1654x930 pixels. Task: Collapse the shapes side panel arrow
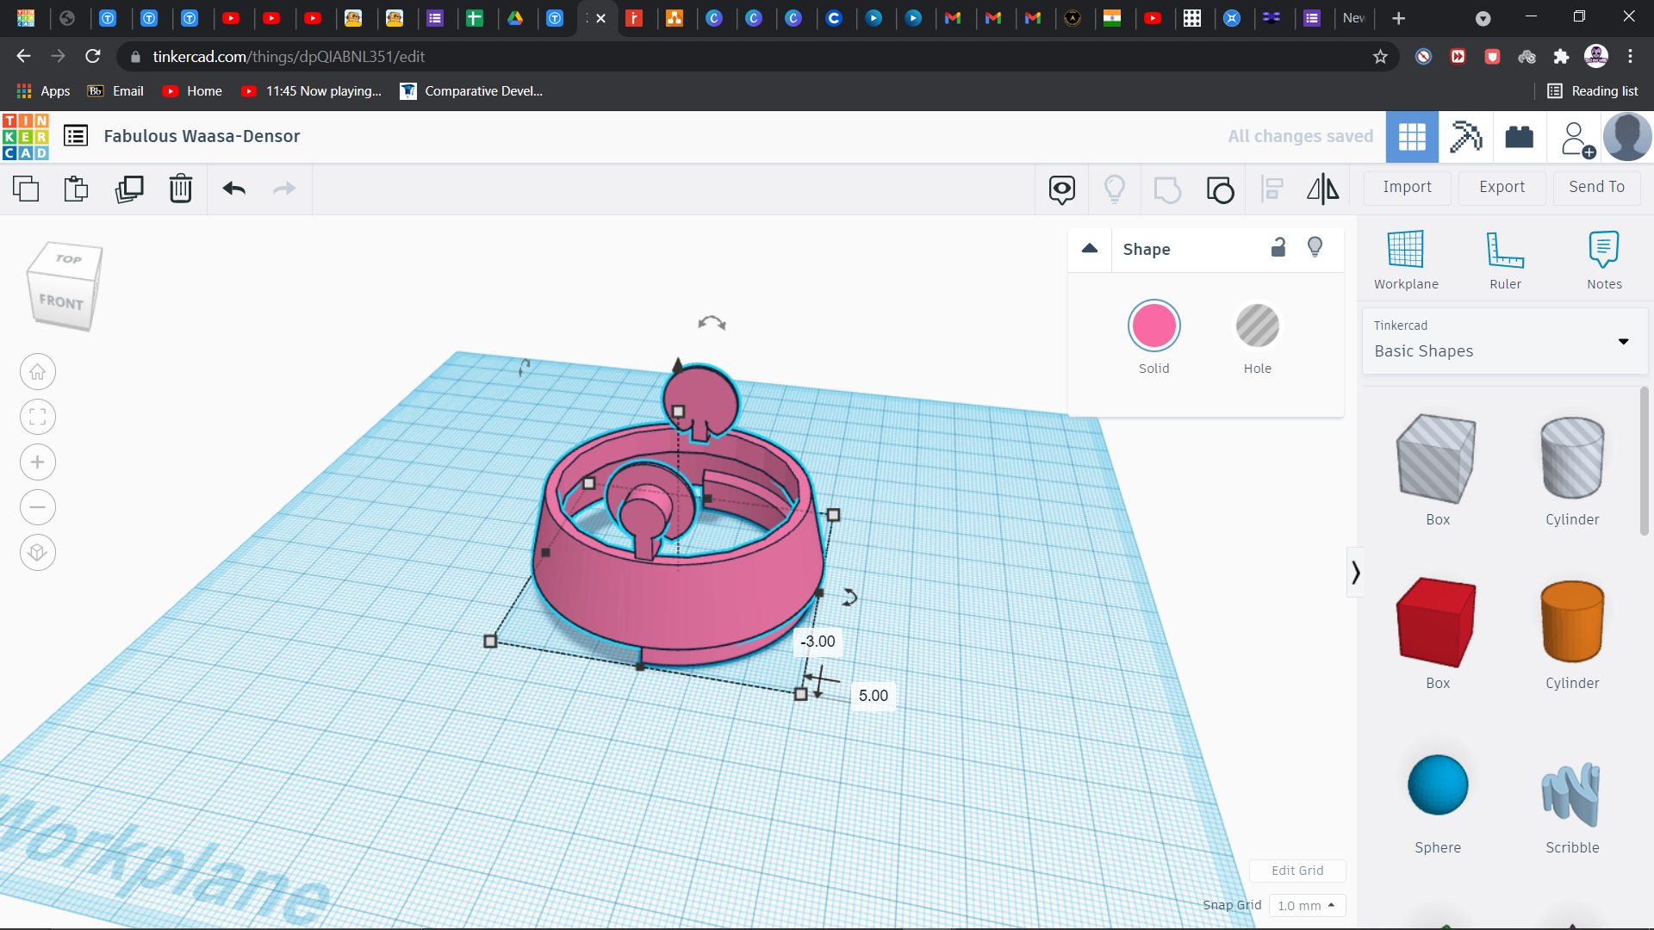tap(1355, 573)
